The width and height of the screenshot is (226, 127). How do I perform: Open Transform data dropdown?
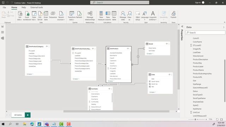tap(72, 16)
